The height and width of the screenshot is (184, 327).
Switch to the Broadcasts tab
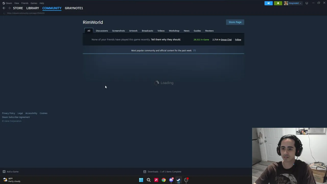pyautogui.click(x=147, y=31)
